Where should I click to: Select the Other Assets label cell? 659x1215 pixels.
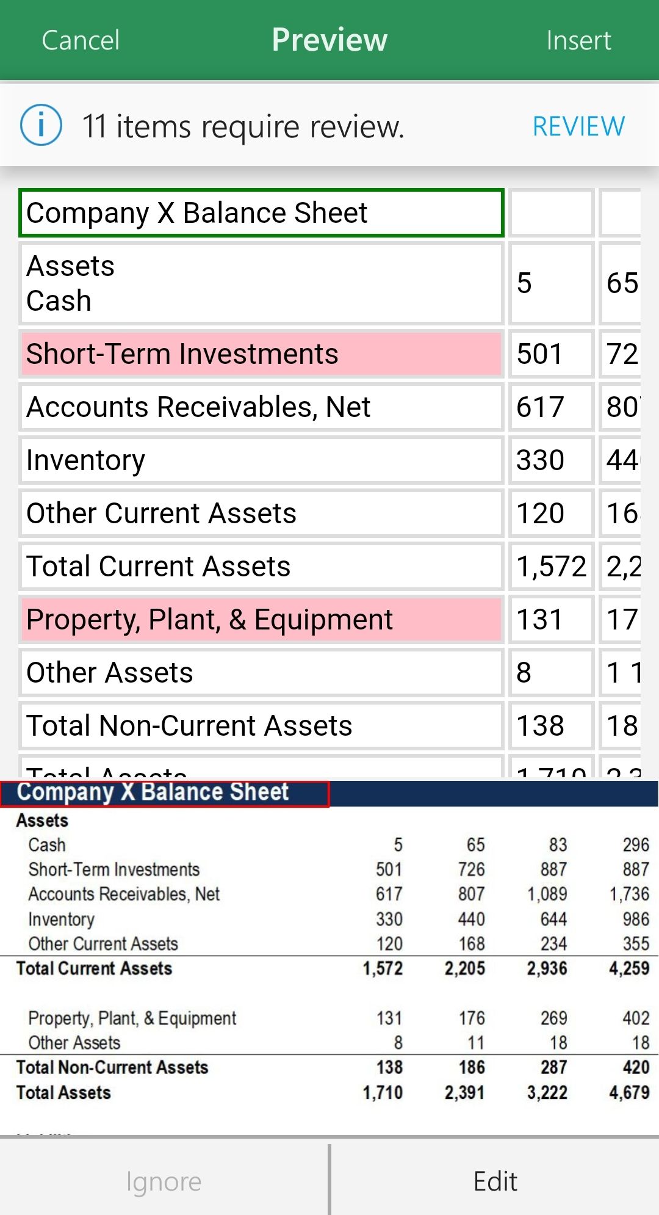(261, 672)
